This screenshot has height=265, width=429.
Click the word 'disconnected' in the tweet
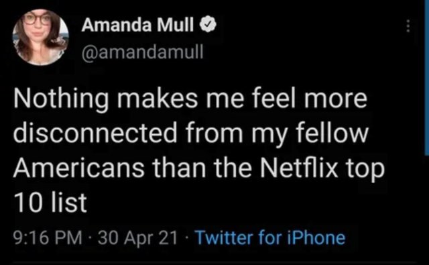[95, 133]
